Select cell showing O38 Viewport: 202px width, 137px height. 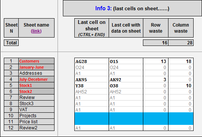pyautogui.click(x=126, y=85)
